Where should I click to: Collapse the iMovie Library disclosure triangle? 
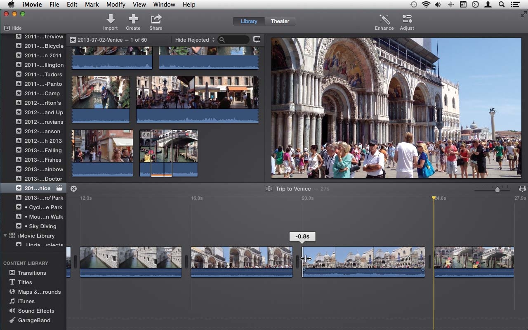click(x=5, y=236)
